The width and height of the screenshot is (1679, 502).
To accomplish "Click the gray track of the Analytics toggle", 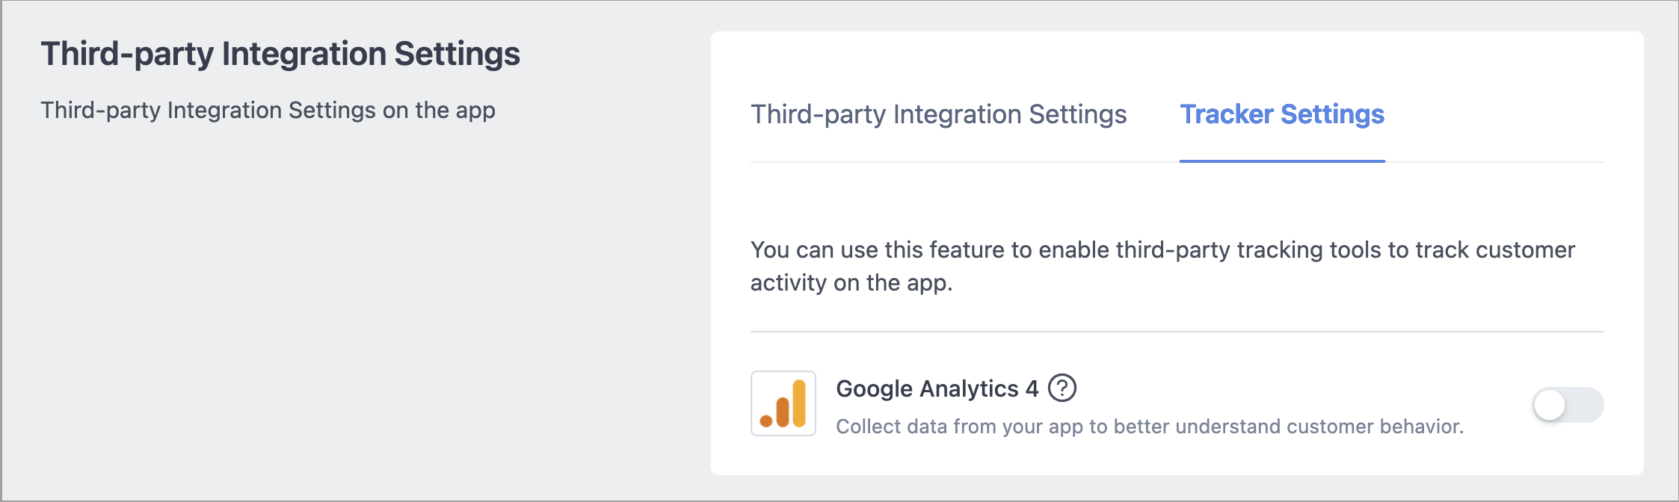I will (1585, 405).
